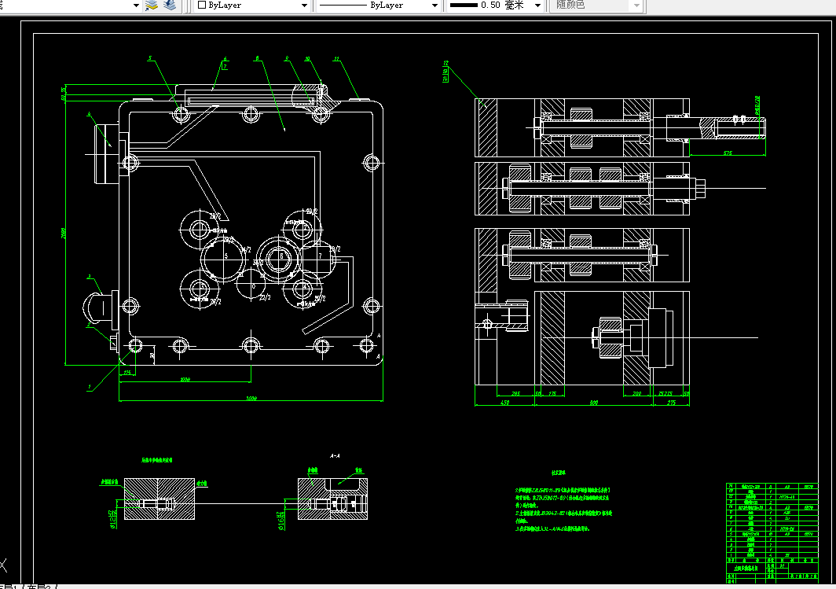Select balloon number 5 callout

(150, 58)
